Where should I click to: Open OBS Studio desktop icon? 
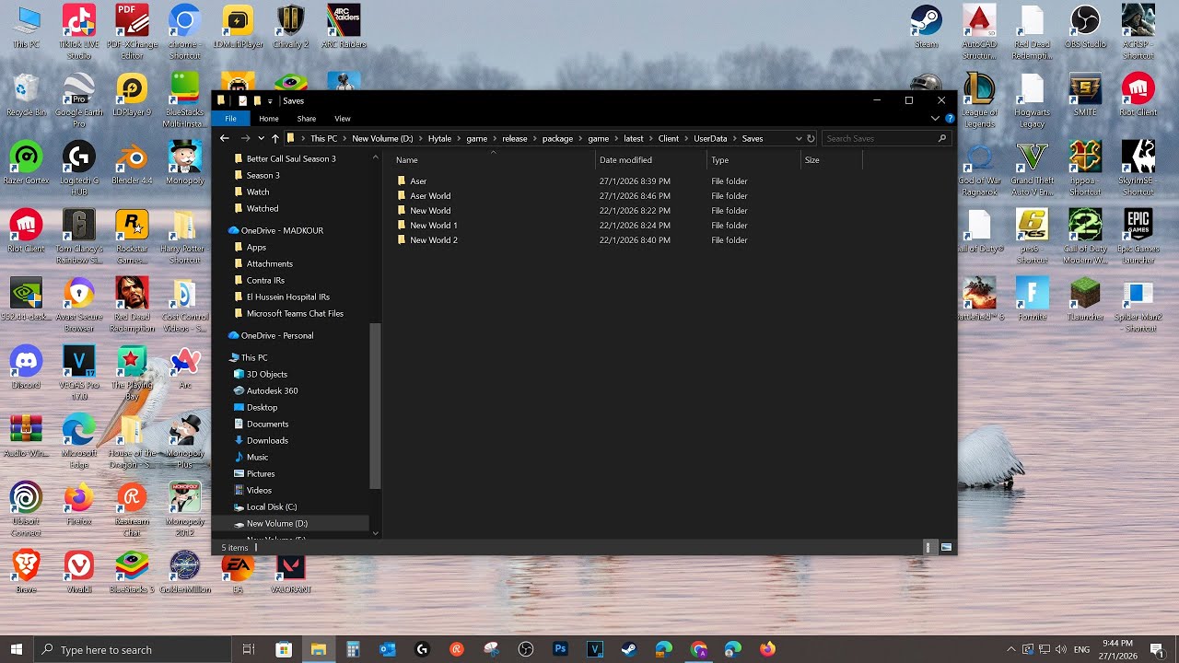[x=1085, y=26]
